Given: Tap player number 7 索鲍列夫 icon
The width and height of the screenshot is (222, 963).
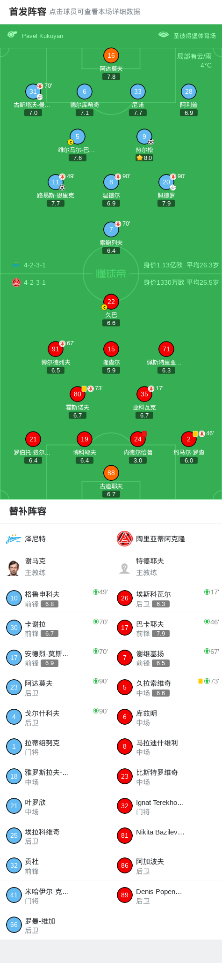Looking at the screenshot, I should [111, 229].
